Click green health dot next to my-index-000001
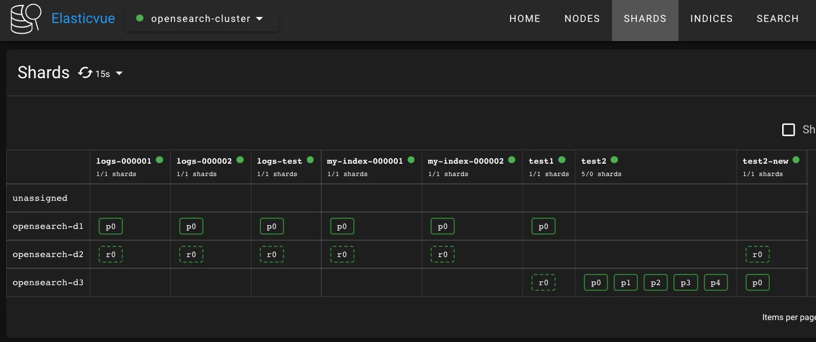816x342 pixels. [411, 160]
